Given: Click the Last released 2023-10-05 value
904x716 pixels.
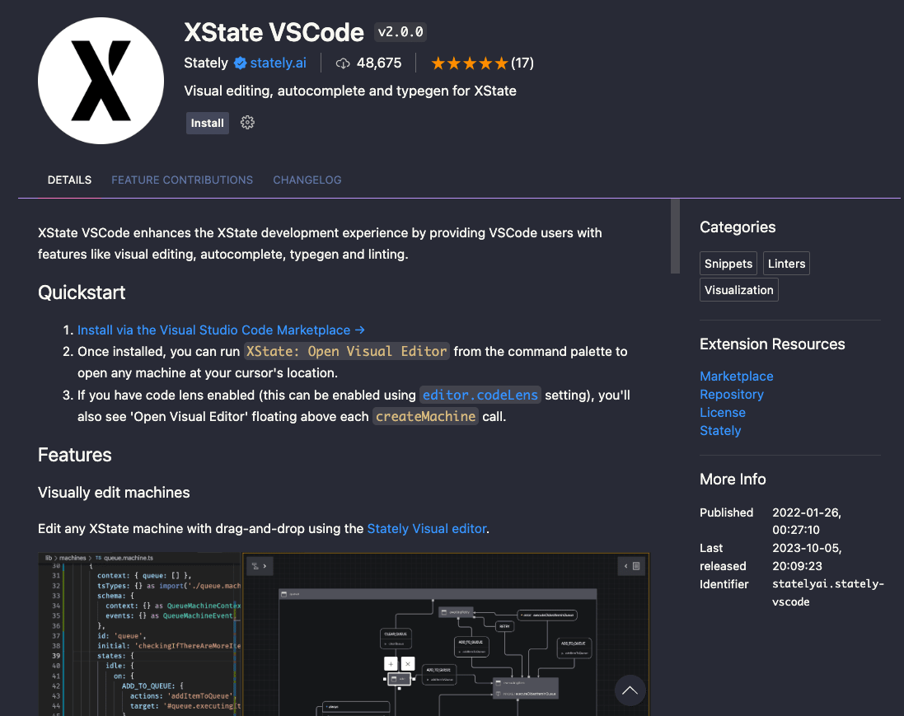Looking at the screenshot, I should point(807,557).
